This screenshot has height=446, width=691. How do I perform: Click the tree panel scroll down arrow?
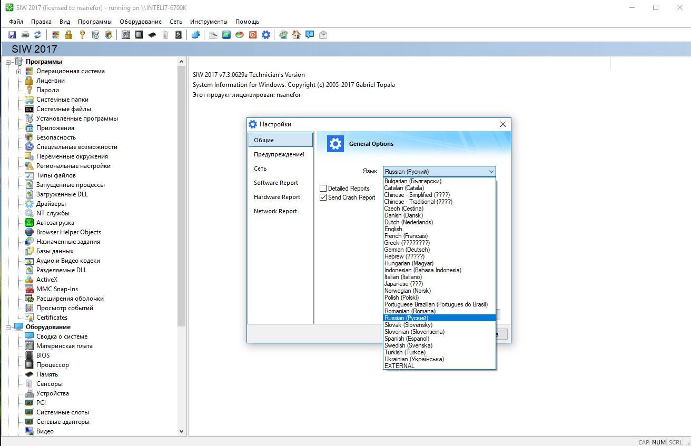(x=182, y=431)
